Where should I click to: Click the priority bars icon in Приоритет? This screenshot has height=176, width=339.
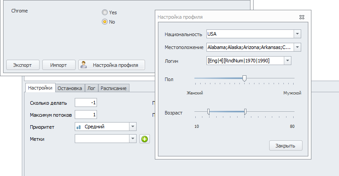point(79,127)
